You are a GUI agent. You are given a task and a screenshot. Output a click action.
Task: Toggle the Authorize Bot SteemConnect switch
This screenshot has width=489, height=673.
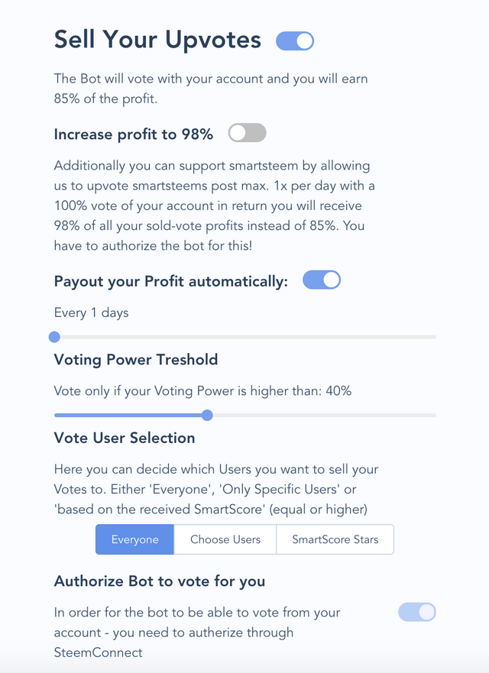[417, 611]
